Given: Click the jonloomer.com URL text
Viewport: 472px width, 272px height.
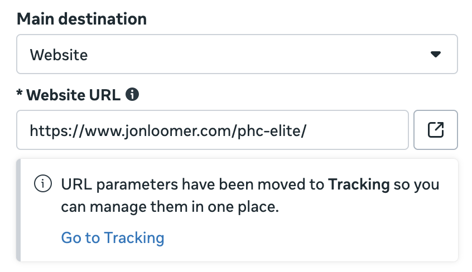Looking at the screenshot, I should click(x=167, y=130).
